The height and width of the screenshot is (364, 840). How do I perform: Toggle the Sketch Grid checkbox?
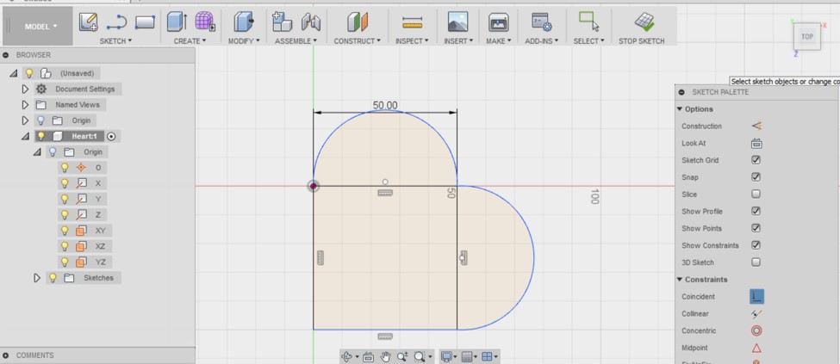coord(756,160)
